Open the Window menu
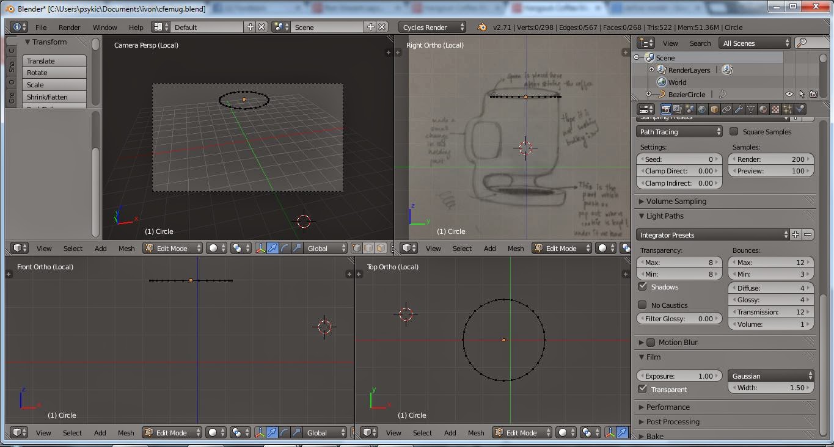Viewport: 834px width, 447px height. pyautogui.click(x=104, y=27)
